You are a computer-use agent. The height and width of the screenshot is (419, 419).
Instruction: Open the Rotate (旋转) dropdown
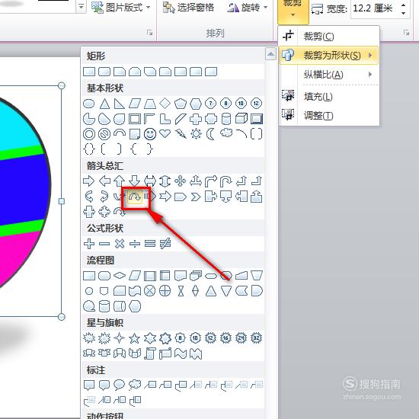coord(247,8)
